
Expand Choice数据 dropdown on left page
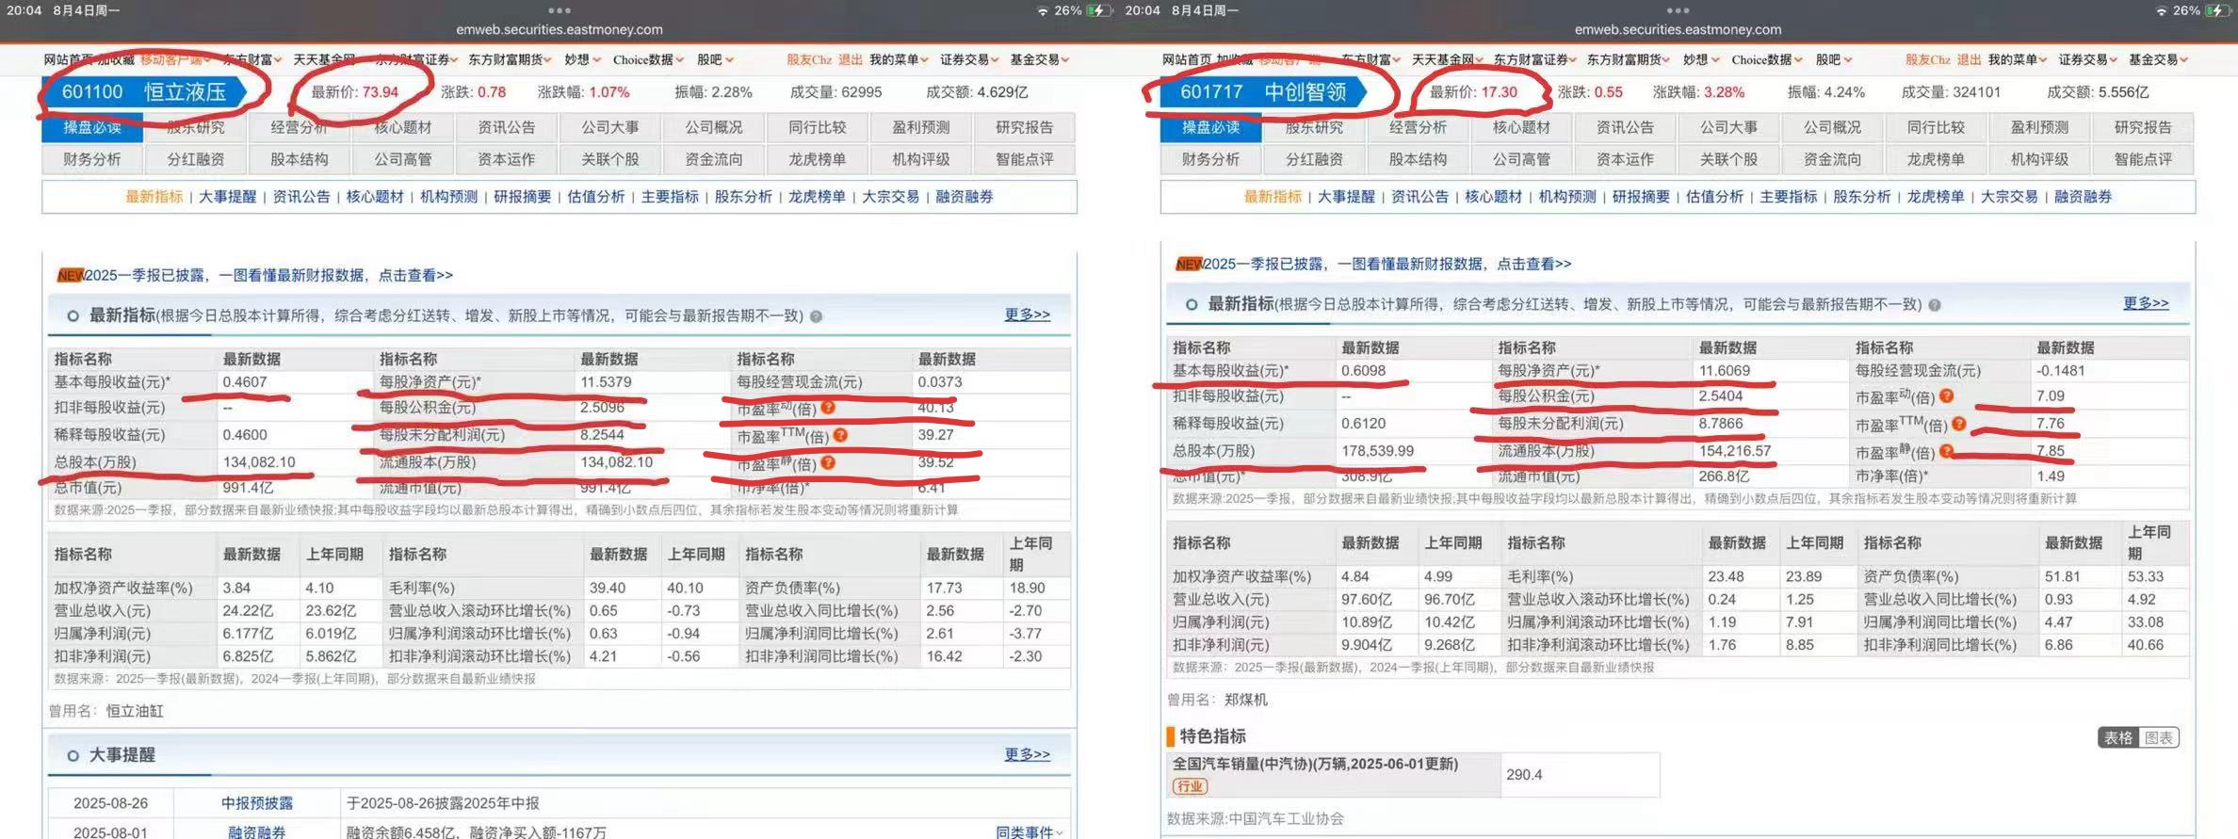point(648,60)
